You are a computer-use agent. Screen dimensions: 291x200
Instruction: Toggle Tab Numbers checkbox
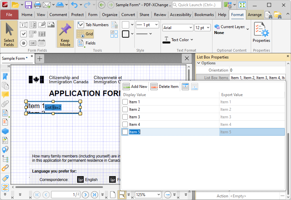[93, 25]
